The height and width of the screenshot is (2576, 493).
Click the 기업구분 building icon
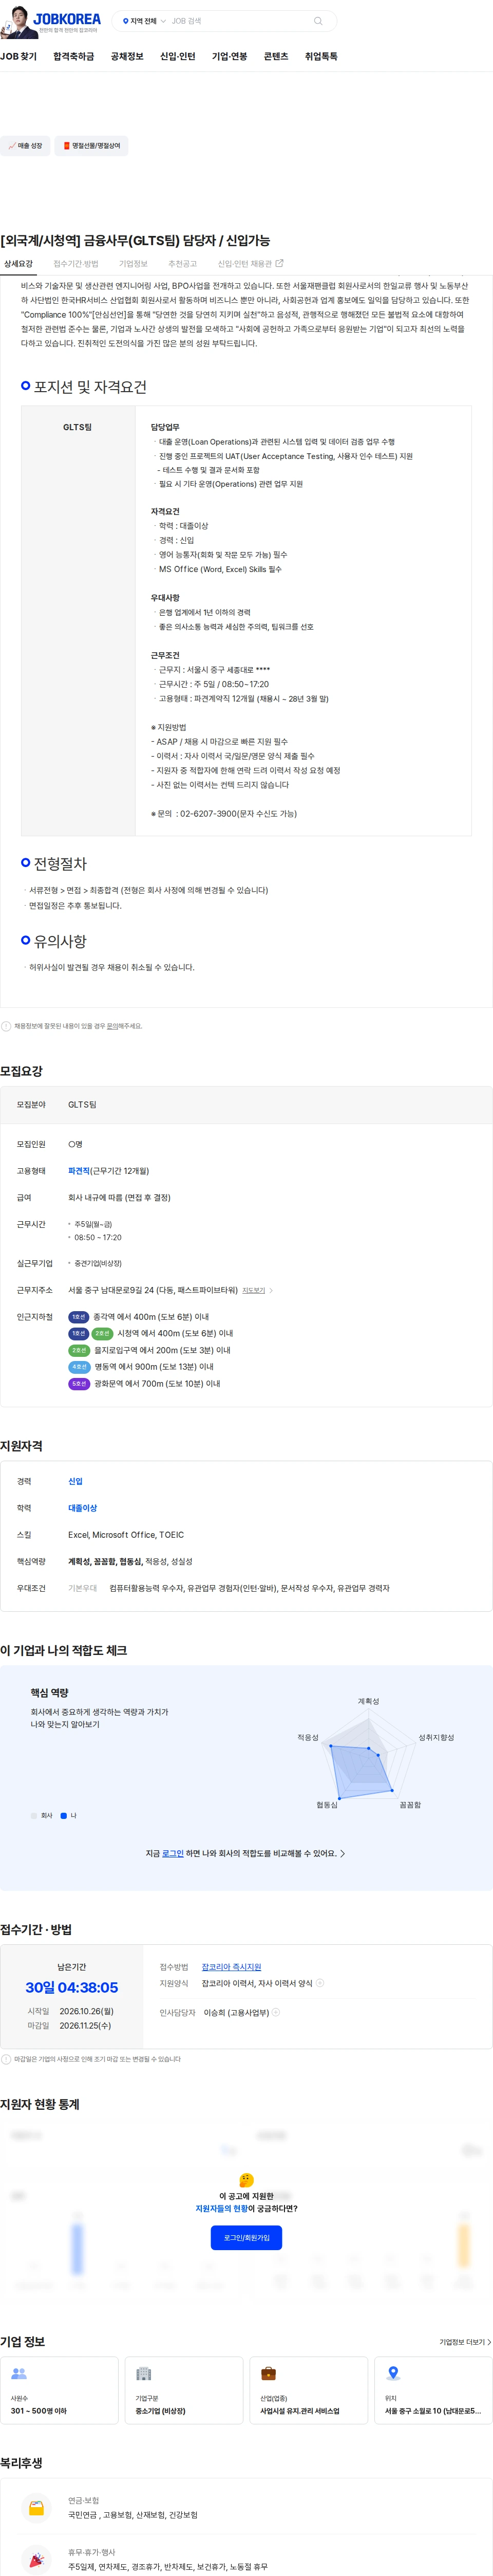[x=143, y=2373]
